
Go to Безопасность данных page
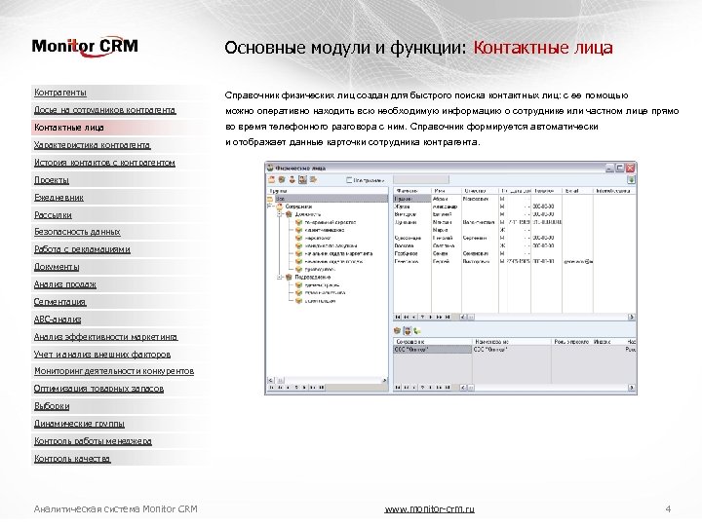(x=77, y=232)
